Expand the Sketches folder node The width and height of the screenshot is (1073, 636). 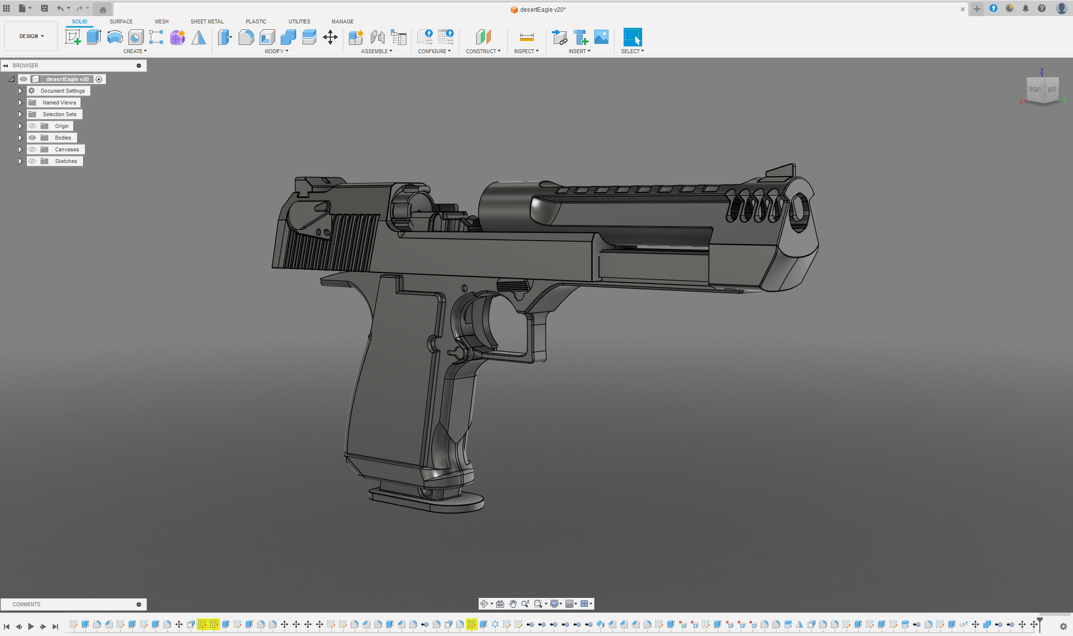(x=20, y=161)
